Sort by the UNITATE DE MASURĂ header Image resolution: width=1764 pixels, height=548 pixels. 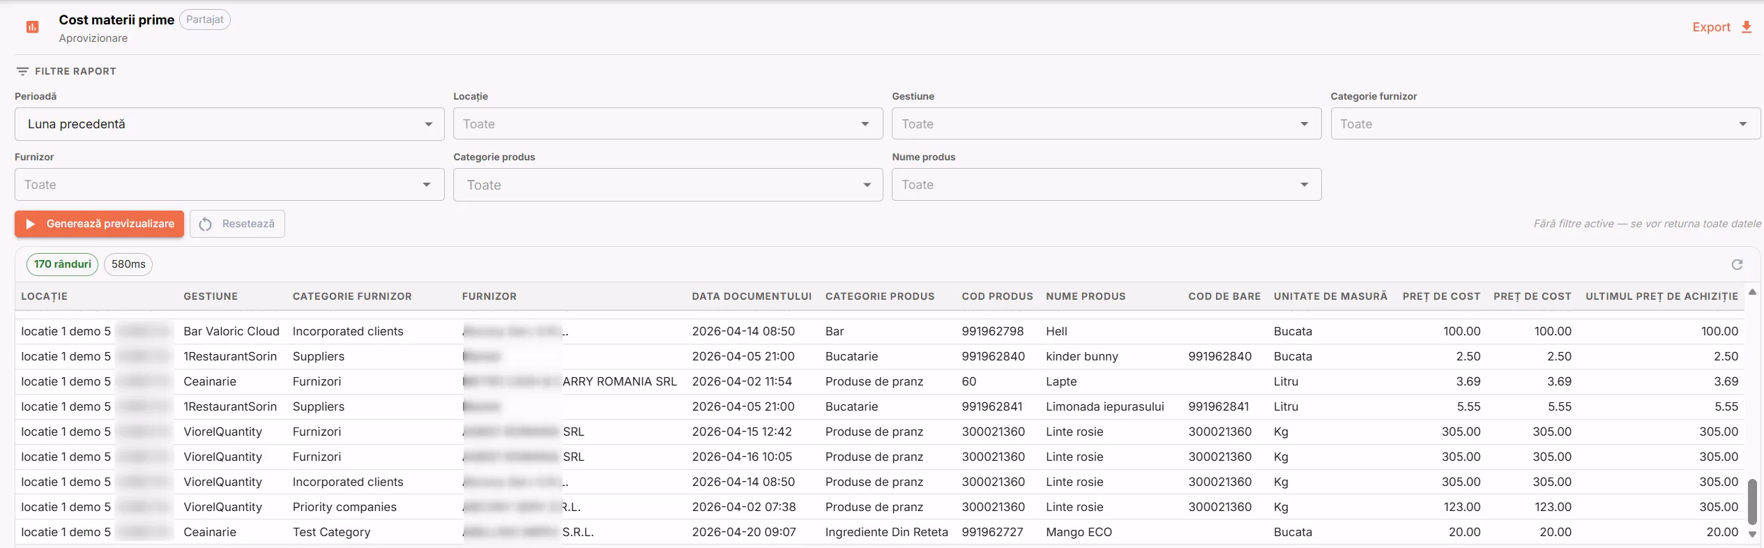click(1330, 296)
